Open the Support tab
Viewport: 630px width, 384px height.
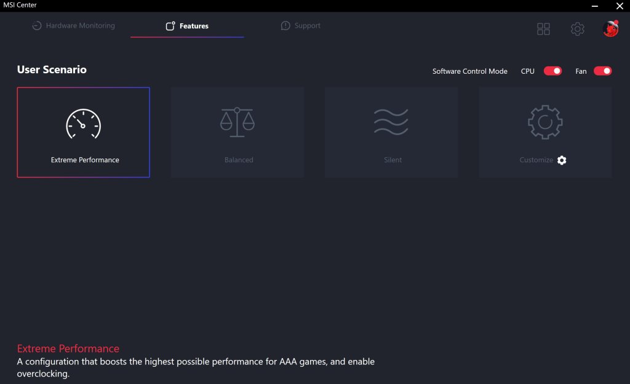coord(300,26)
